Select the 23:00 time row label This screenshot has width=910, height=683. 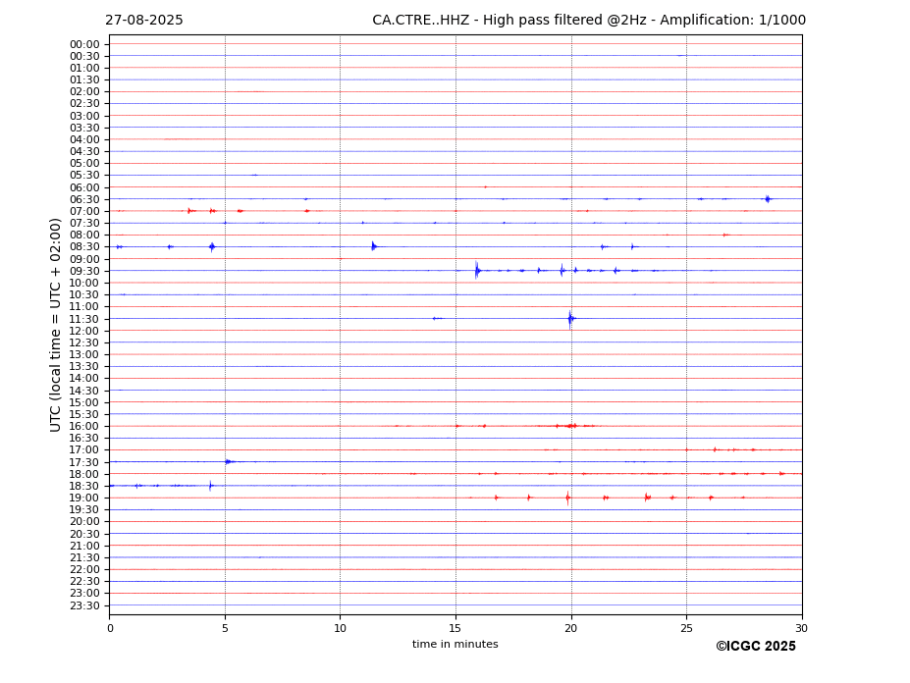click(x=84, y=593)
